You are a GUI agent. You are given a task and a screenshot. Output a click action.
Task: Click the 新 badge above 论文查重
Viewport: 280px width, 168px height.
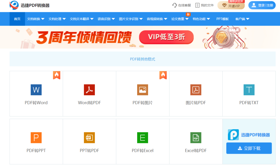pos(188,15)
